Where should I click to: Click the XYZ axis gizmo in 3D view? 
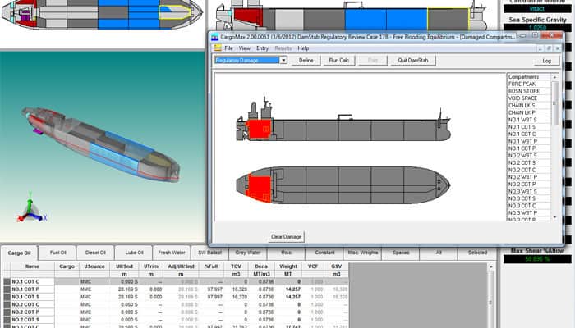(30, 210)
